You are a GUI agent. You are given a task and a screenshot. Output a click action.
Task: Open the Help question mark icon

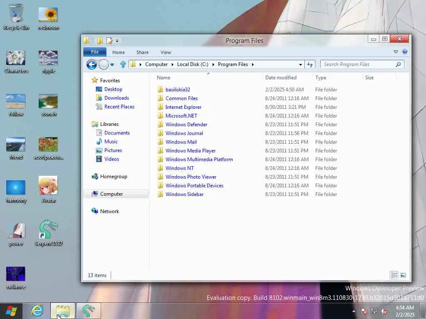404,52
